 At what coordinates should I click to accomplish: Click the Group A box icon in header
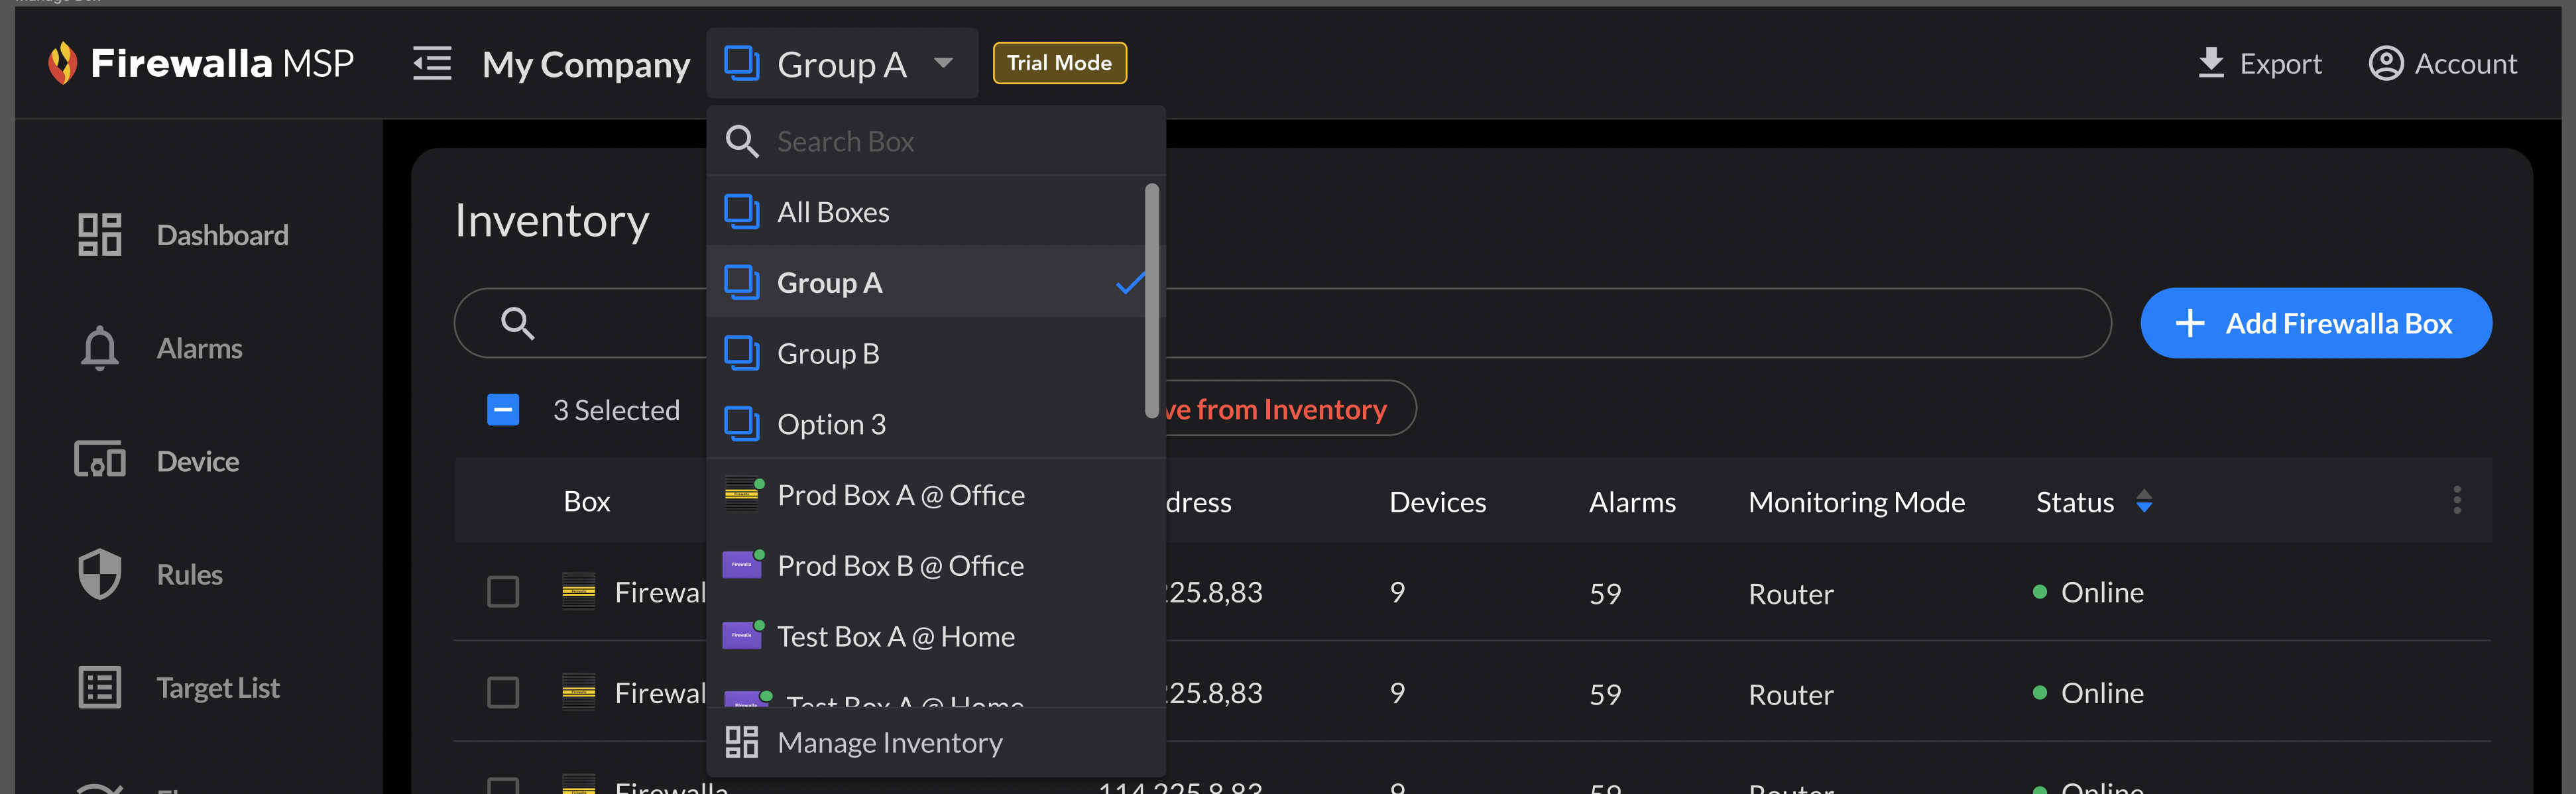742,63
